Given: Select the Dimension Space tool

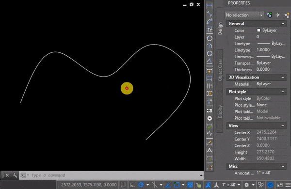Looking at the screenshot, I should pos(210,94).
